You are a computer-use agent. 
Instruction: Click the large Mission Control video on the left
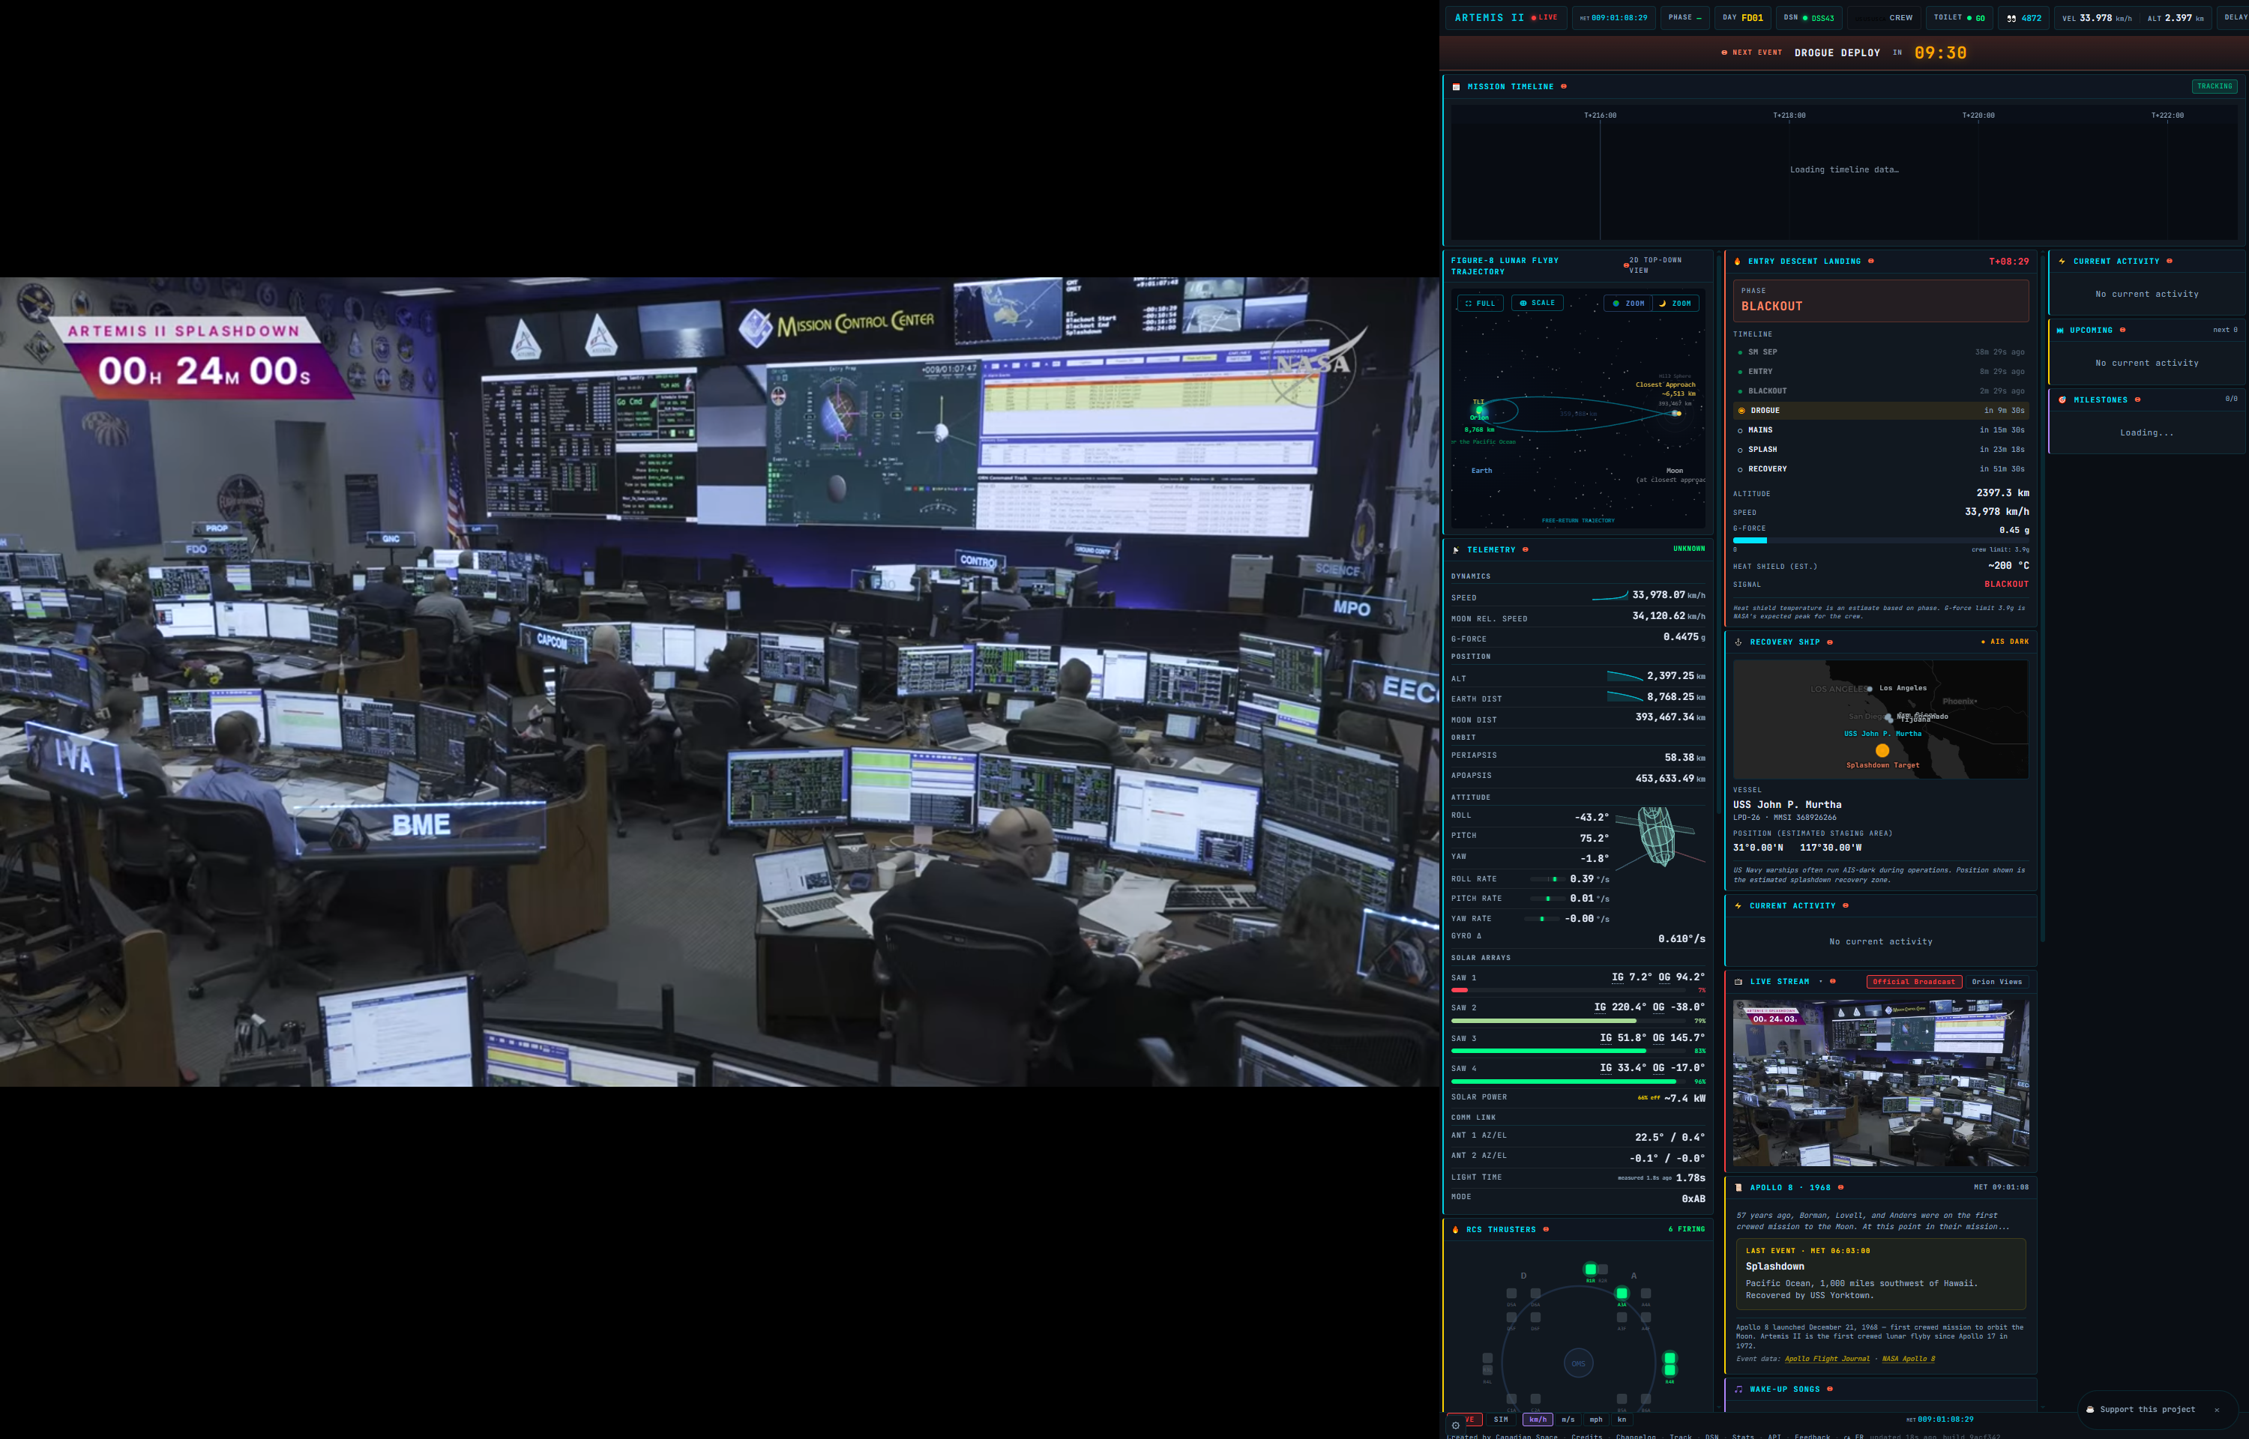coord(720,681)
